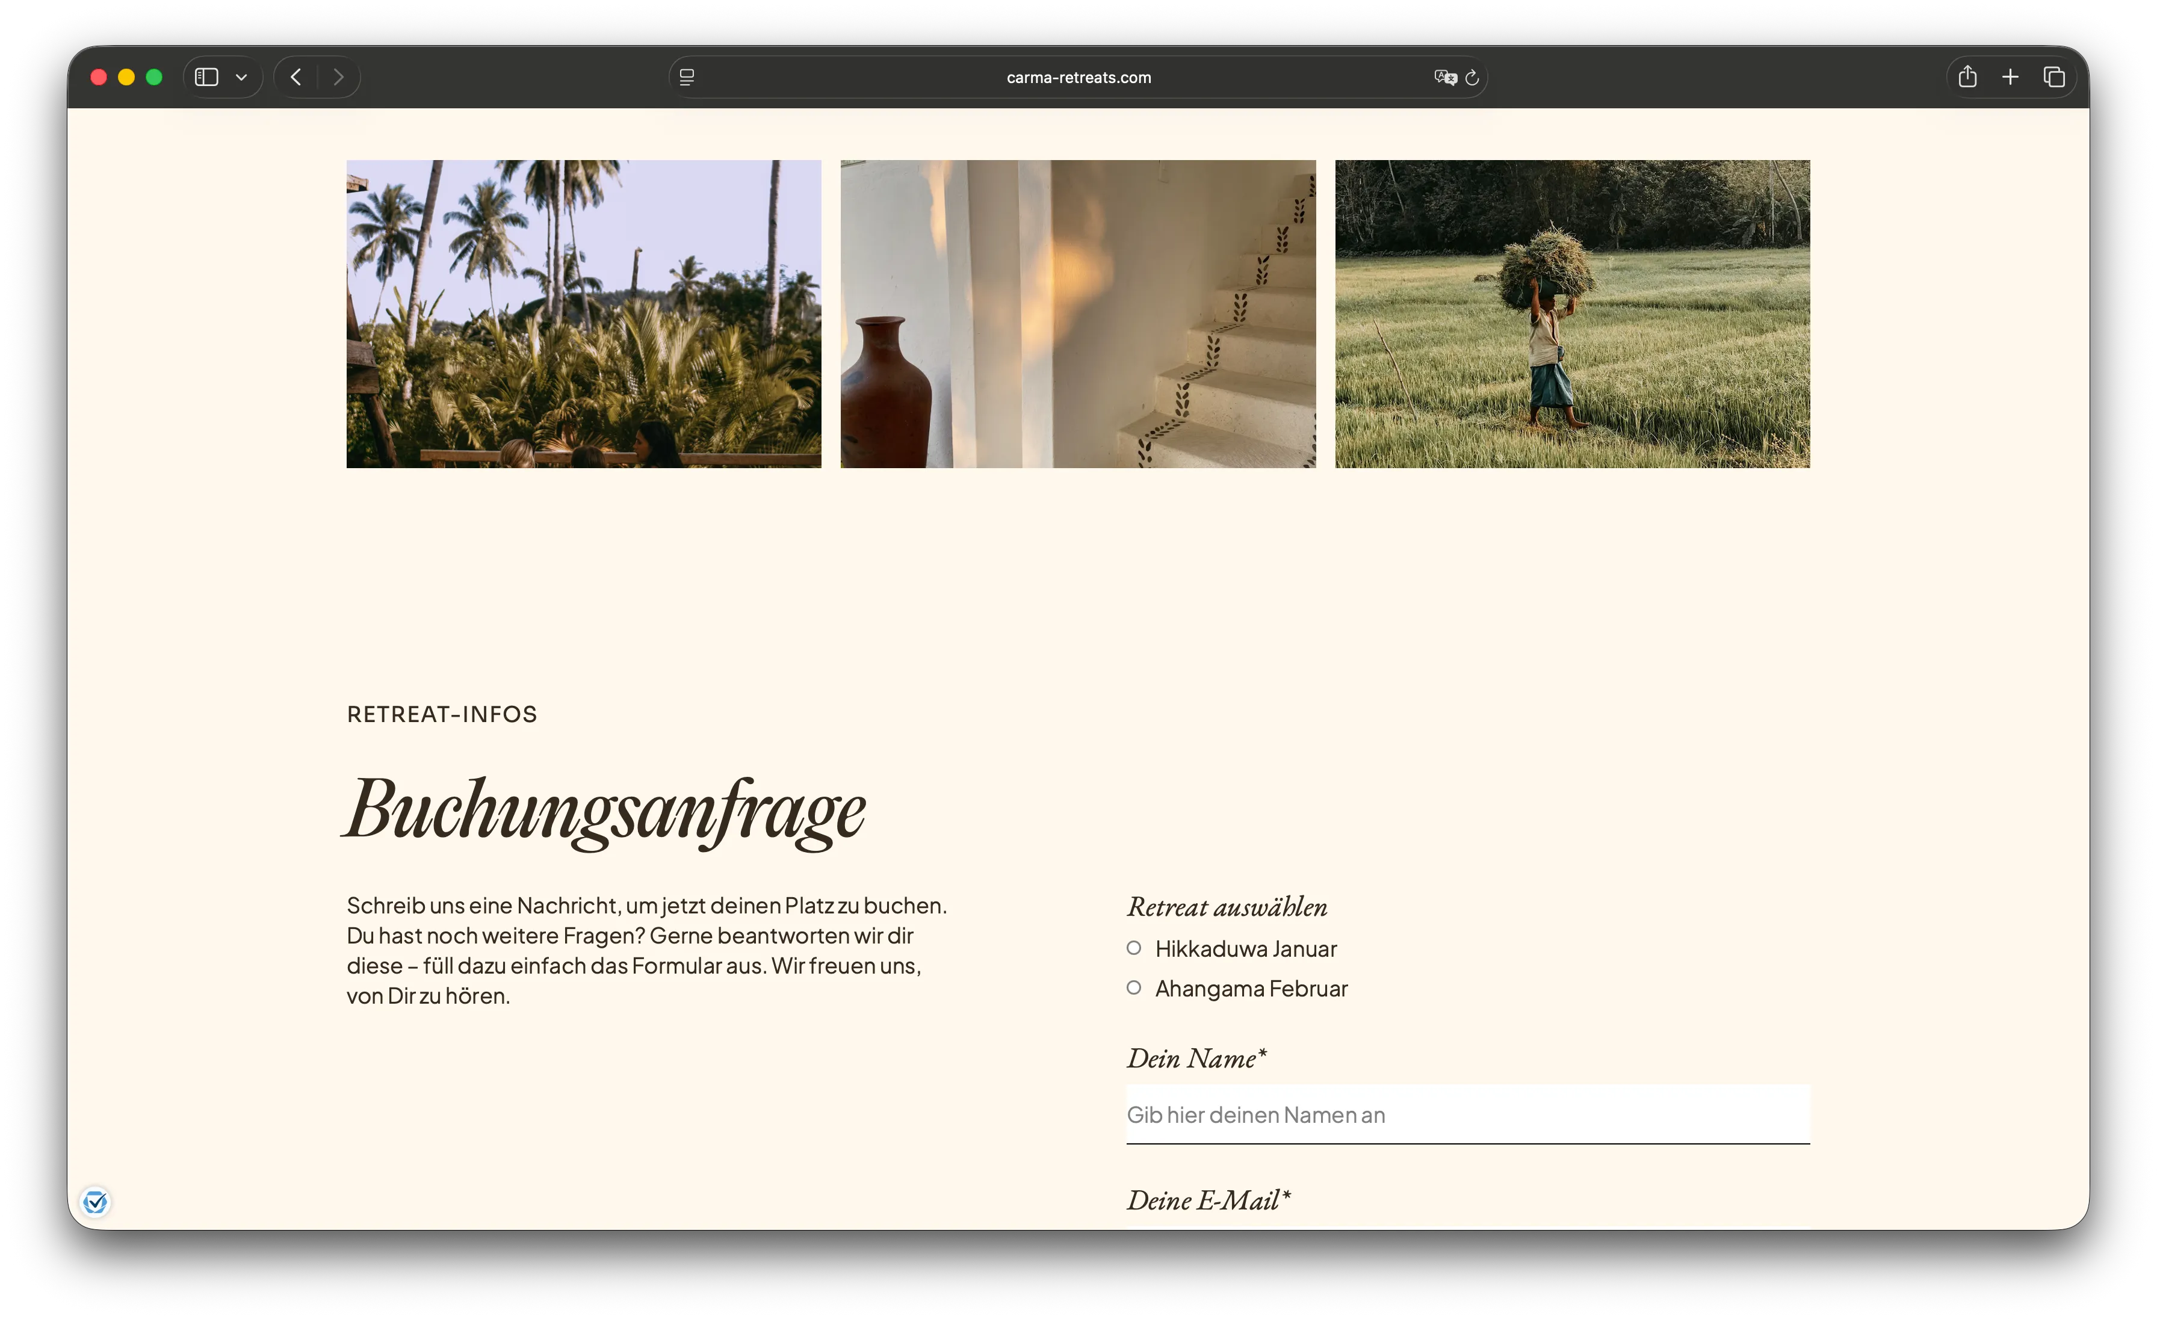Screen dimensions: 2157x1319
Task: Open the clay vase staircase photo
Action: pyautogui.click(x=1078, y=314)
